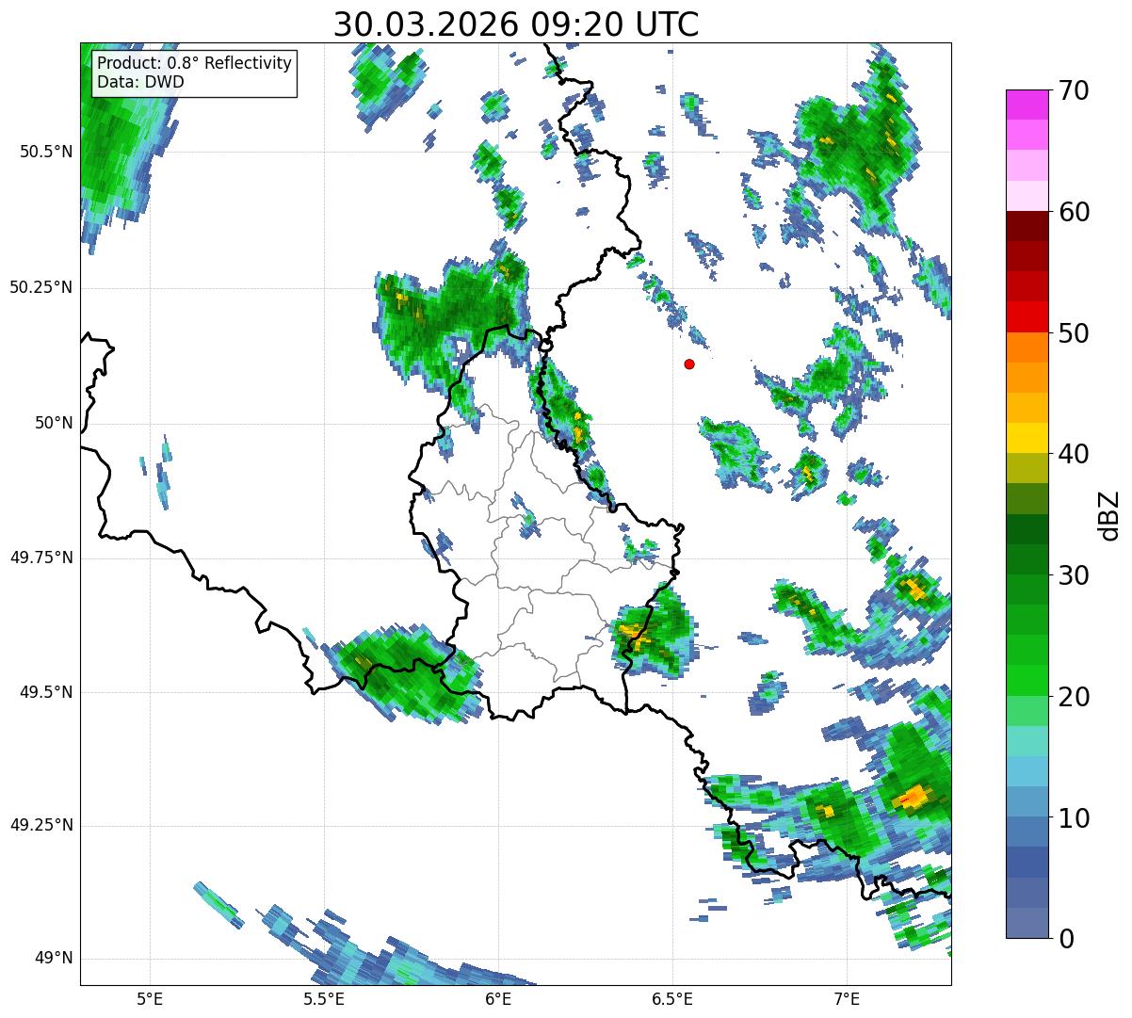Click the latitude label 50.5°N
This screenshot has width=1132, height=1018.
[x=46, y=152]
